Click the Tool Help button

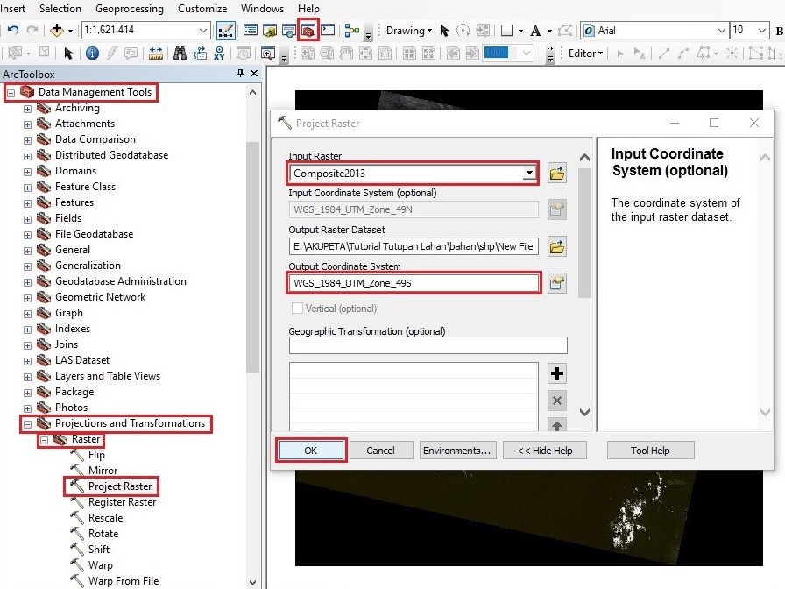(x=650, y=451)
